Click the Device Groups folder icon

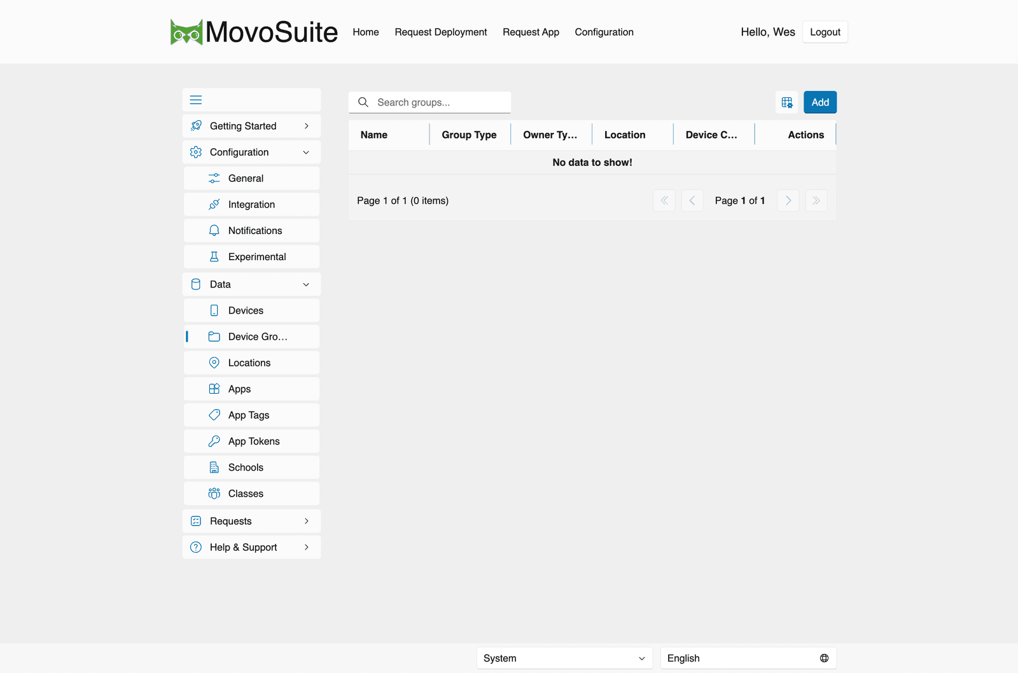click(x=214, y=336)
